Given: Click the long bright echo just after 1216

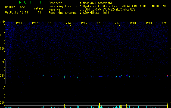Looking at the screenshot, I should click(101, 76).
